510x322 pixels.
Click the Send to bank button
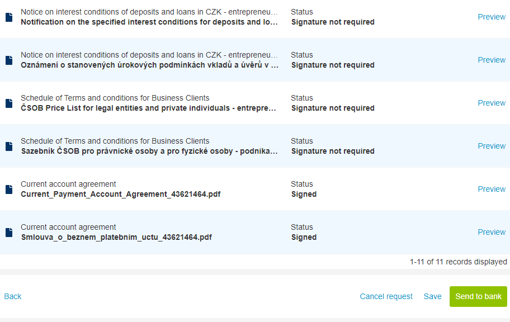[x=478, y=296]
